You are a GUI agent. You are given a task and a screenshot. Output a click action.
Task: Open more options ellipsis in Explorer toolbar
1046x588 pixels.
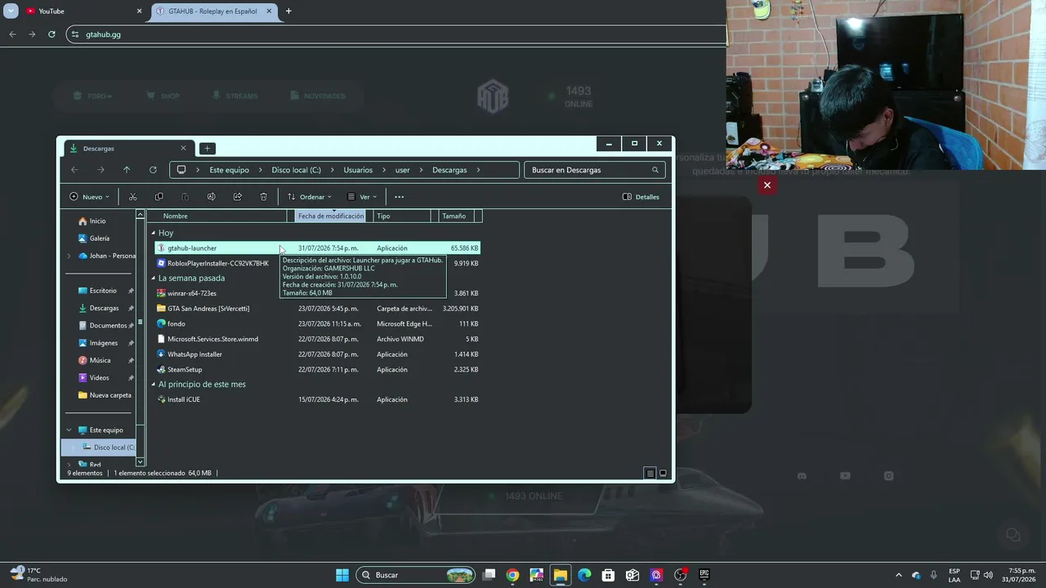point(399,197)
